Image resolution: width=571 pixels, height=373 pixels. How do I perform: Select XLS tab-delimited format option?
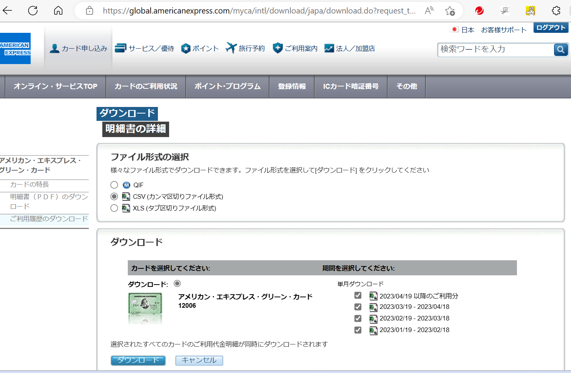(x=114, y=208)
